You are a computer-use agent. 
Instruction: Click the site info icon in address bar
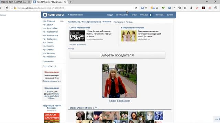pyautogui.click(x=12, y=8)
